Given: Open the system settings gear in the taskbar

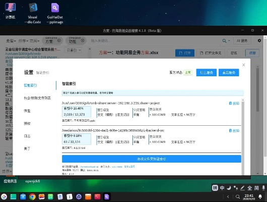Looking at the screenshot, I should pos(79,197).
